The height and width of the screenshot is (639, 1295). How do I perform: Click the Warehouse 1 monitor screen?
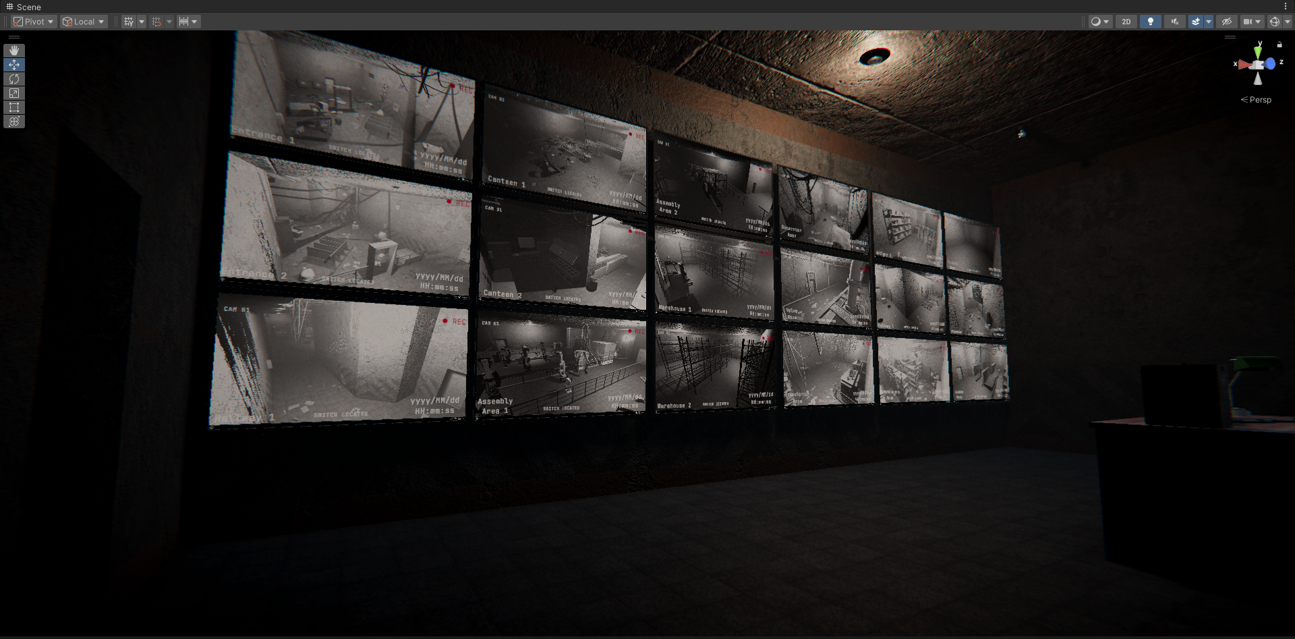coord(714,273)
